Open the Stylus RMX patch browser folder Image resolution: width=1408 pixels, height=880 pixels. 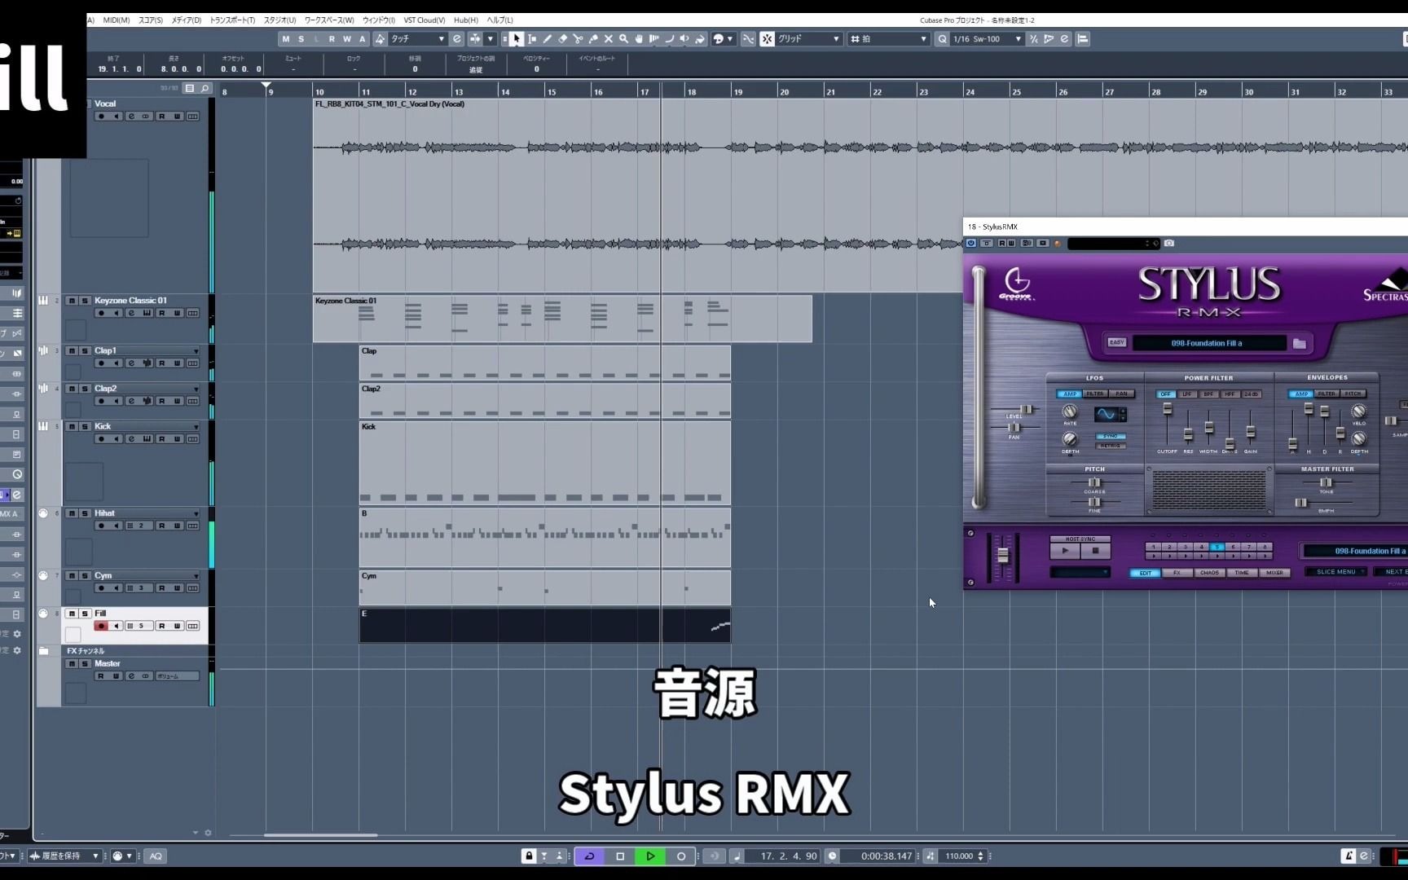pyautogui.click(x=1299, y=343)
